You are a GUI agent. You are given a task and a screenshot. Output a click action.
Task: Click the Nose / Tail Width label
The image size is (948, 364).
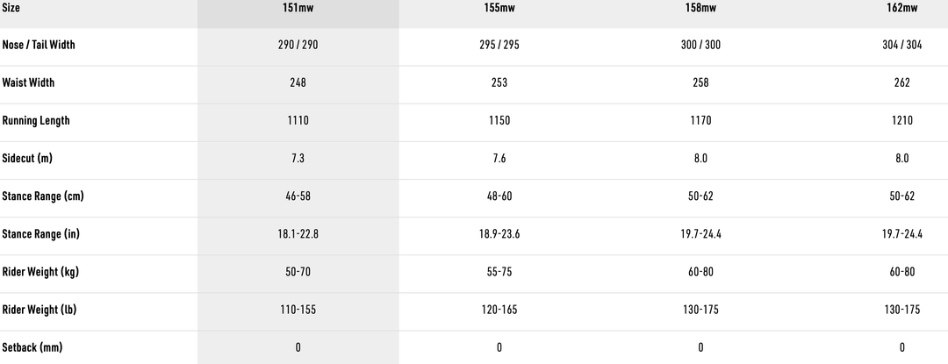39,45
